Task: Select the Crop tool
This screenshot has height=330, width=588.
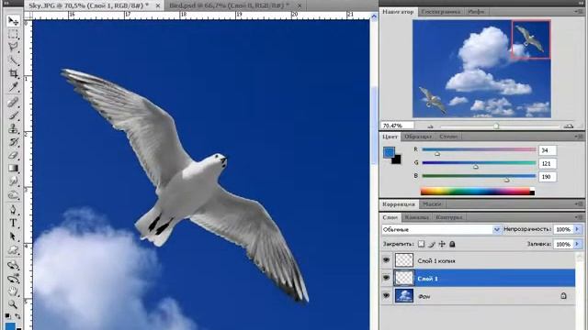Action: click(13, 73)
